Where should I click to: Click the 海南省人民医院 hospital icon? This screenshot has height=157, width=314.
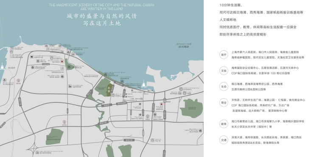155,114
